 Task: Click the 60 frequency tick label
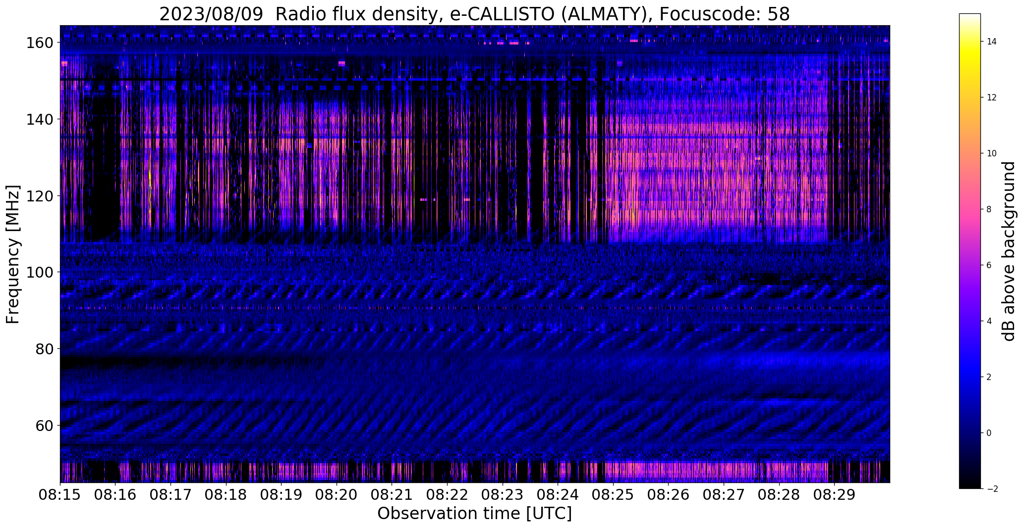point(44,426)
